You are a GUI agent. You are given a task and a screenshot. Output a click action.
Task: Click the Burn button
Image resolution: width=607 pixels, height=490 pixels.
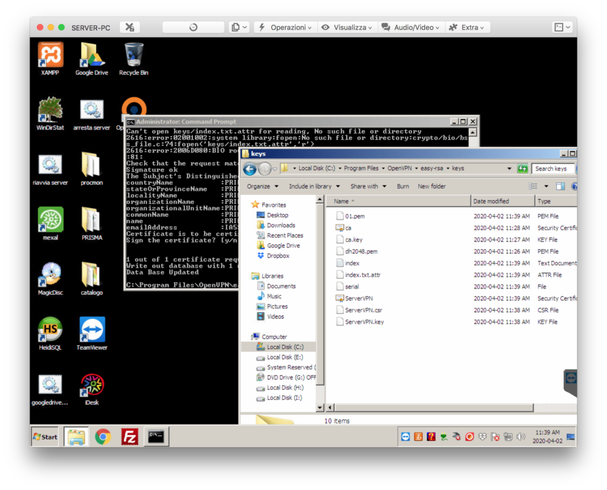tap(402, 186)
